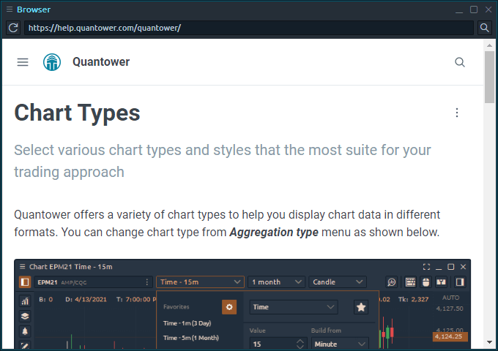
Task: Click the address bar search magnifier
Action: (484, 28)
